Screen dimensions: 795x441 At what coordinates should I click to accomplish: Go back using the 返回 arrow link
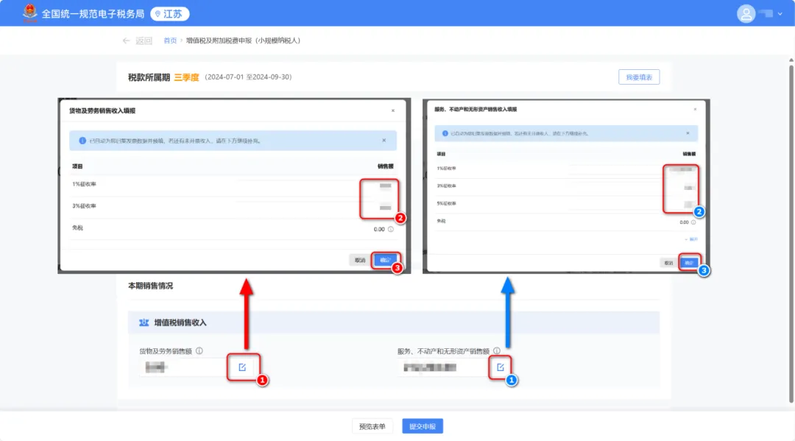click(137, 40)
